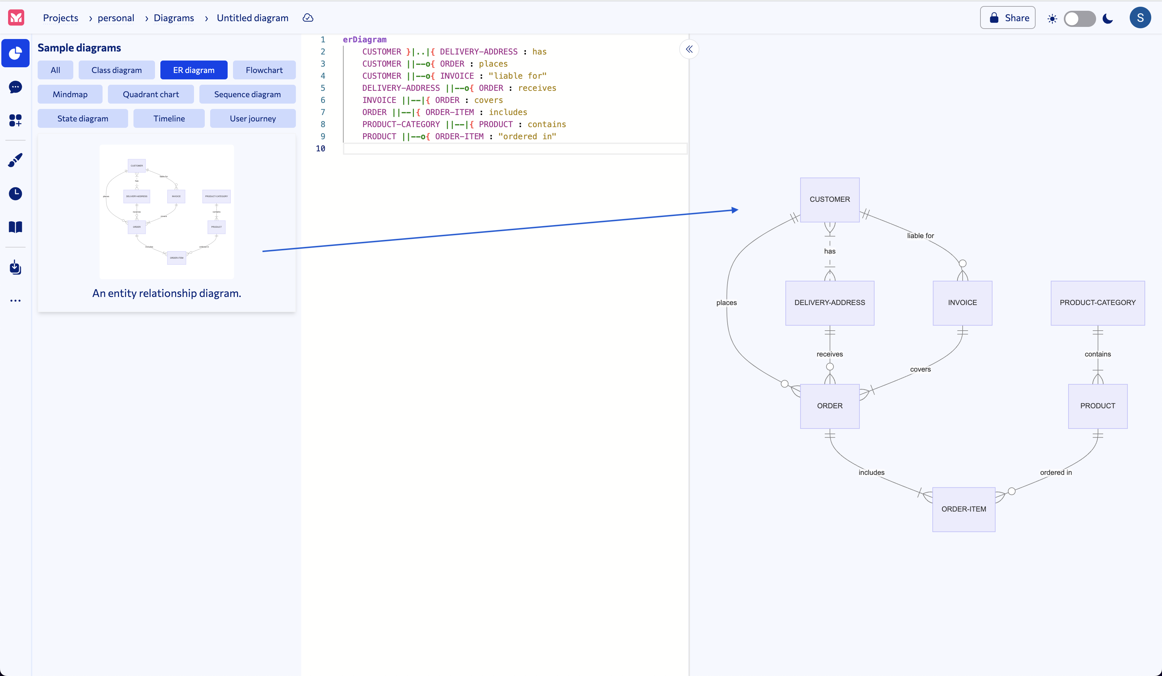Select the Flowchart sample filter
1162x676 pixels.
click(x=264, y=70)
